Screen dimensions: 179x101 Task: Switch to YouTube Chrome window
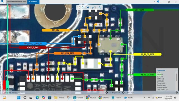point(91,98)
